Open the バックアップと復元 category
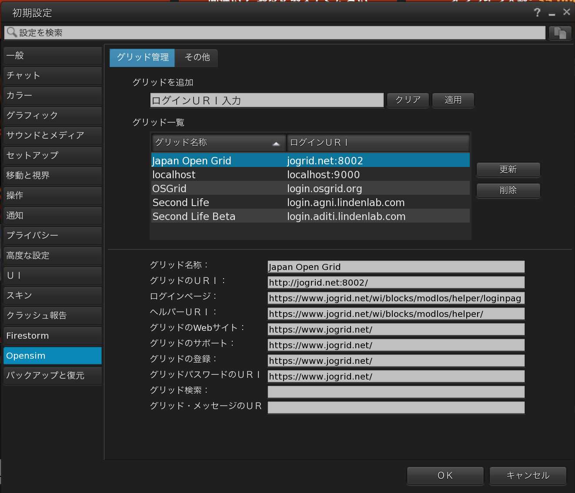The width and height of the screenshot is (575, 493). tap(53, 376)
